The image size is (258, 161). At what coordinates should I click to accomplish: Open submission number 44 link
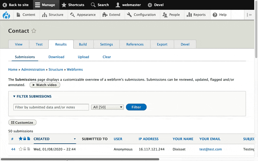tap(13, 149)
